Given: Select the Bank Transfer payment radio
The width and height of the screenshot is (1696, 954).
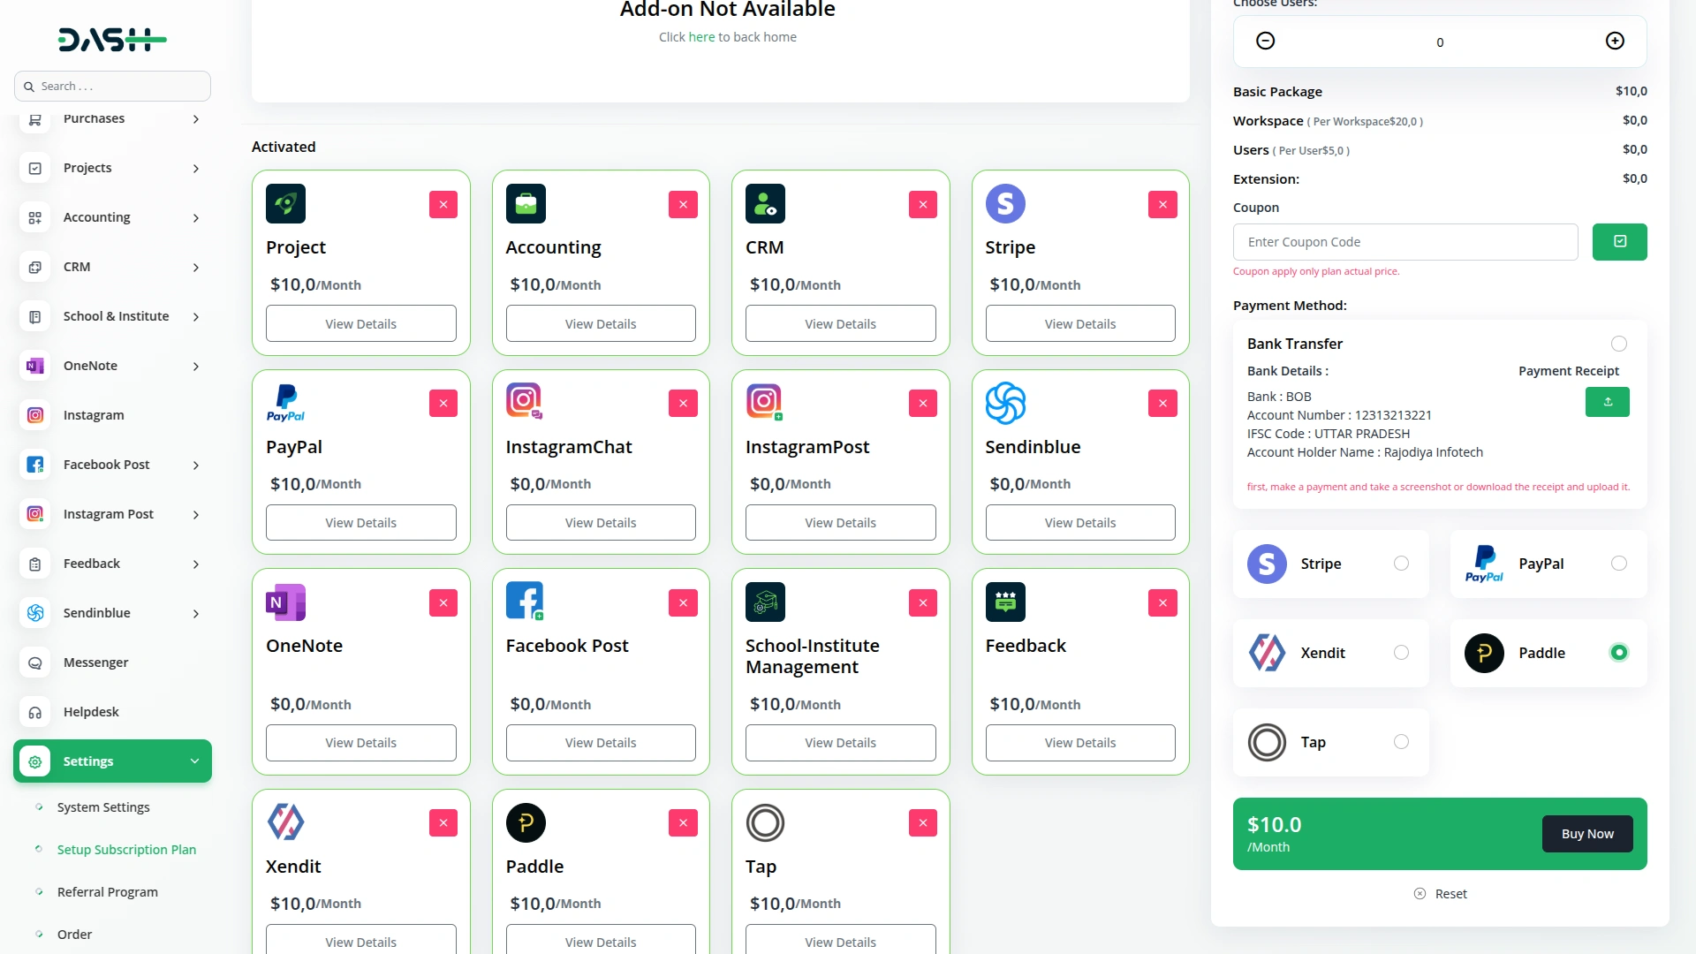Looking at the screenshot, I should pos(1618,344).
